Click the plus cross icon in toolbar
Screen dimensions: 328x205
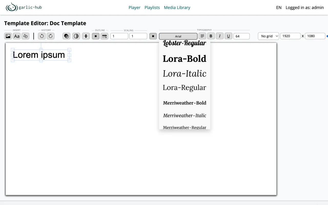tap(86, 36)
